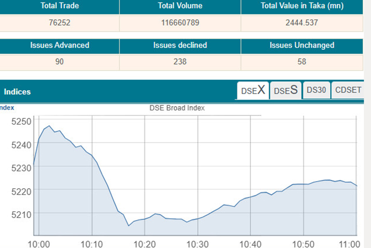This screenshot has width=371, height=248.
Task: Click the Total Value in Taka header
Action: tap(301, 6)
